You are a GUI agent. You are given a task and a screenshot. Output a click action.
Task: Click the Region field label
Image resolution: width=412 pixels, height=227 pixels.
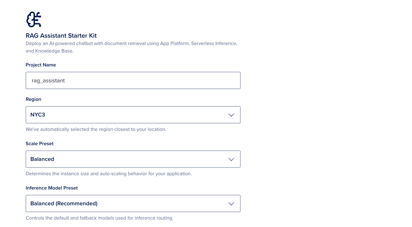[x=33, y=99]
